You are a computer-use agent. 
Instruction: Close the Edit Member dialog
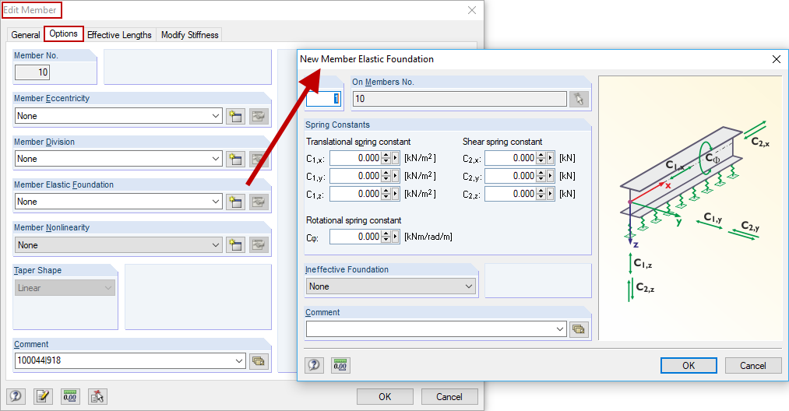click(471, 10)
